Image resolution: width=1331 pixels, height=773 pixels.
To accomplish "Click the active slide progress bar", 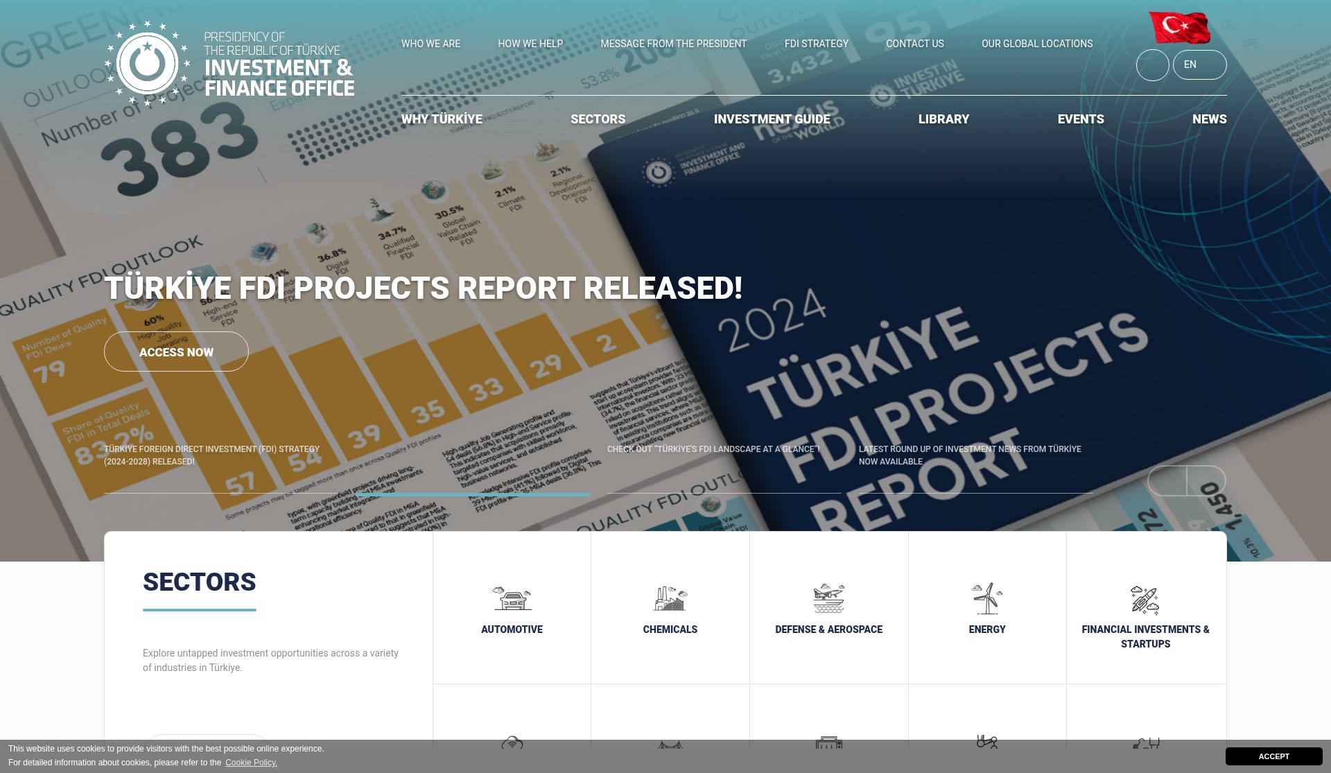I will 473,494.
